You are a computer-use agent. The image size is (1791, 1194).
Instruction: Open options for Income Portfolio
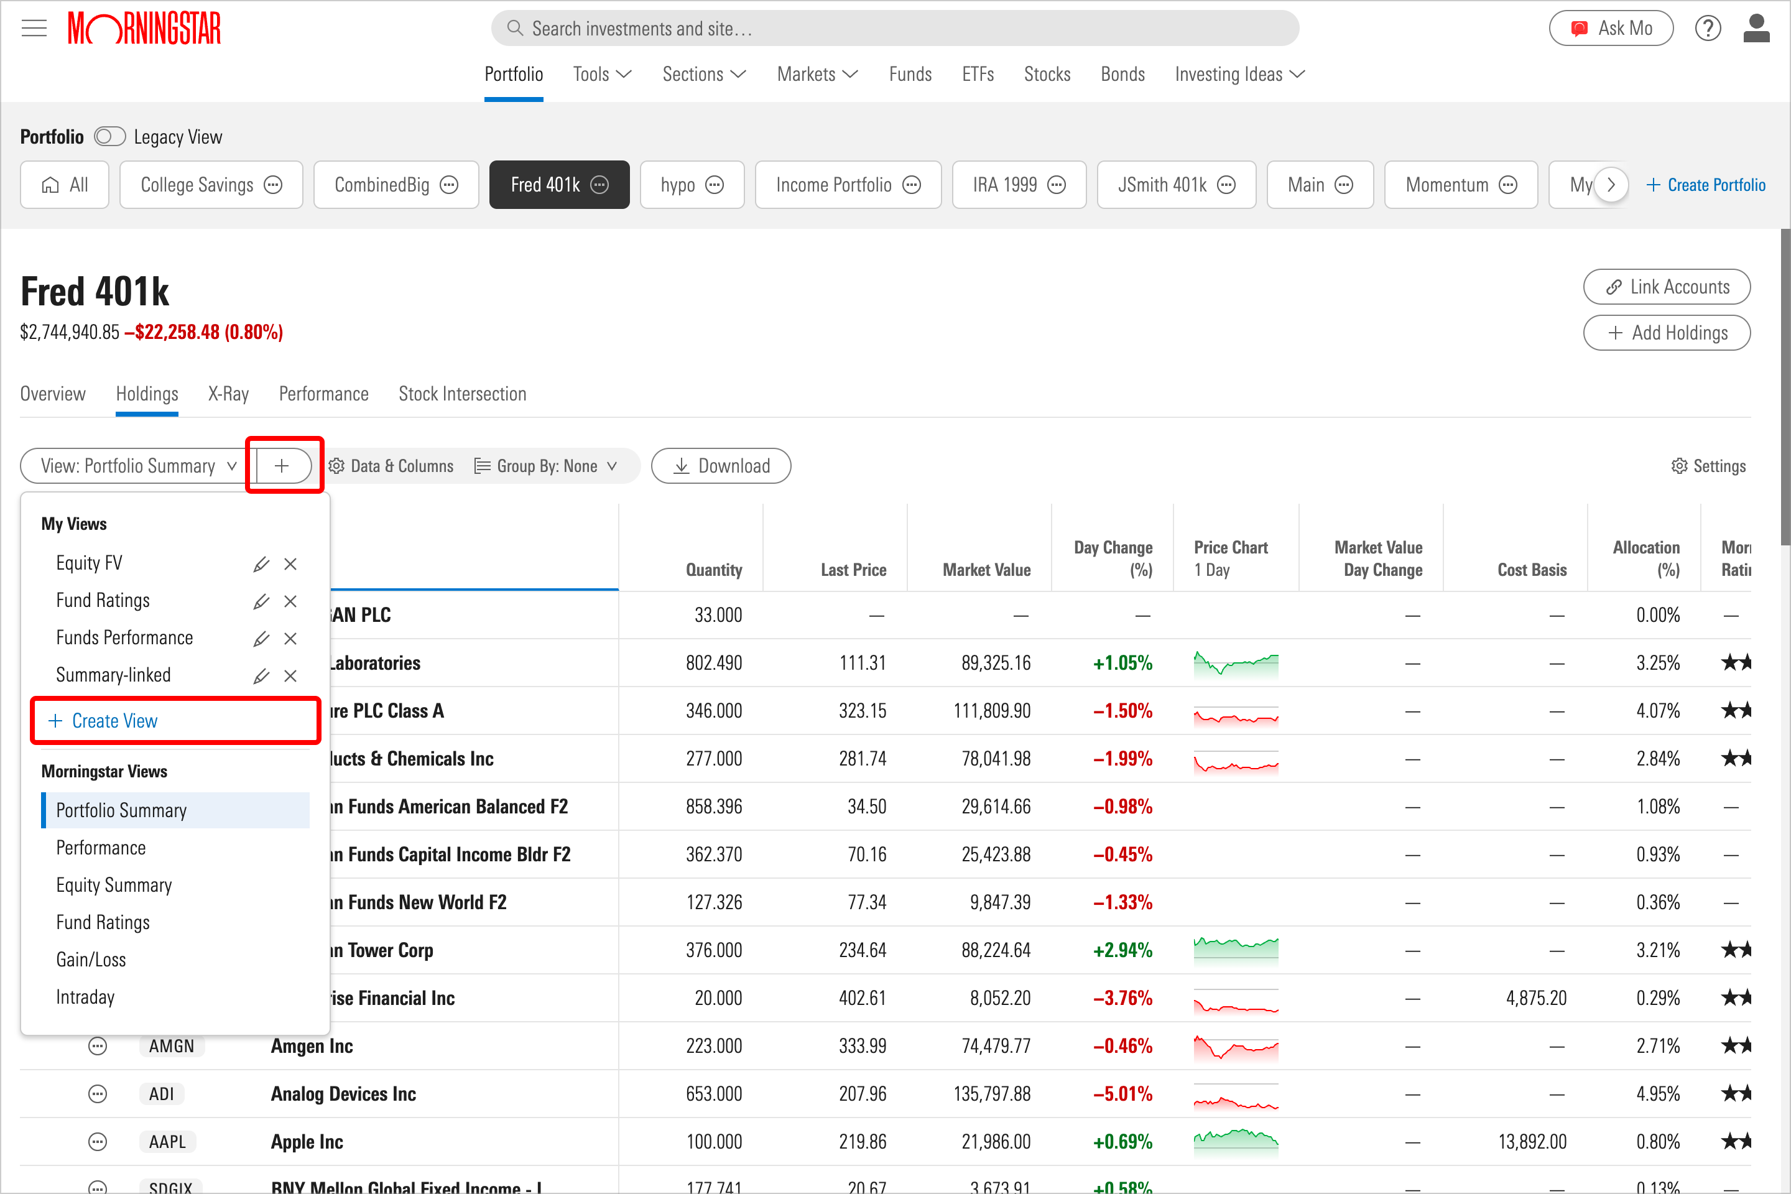(912, 185)
